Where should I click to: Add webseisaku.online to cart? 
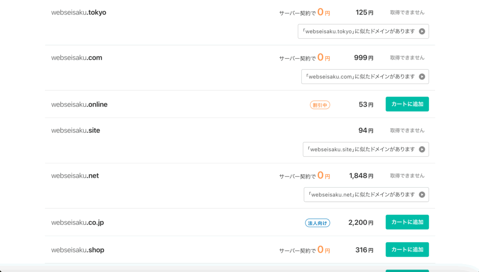[x=407, y=104]
